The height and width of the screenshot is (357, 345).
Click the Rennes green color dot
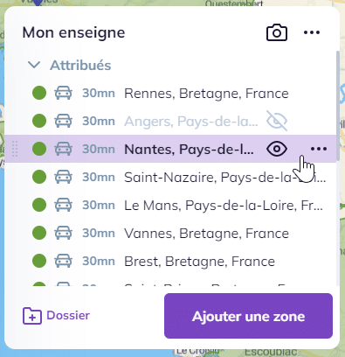39,93
